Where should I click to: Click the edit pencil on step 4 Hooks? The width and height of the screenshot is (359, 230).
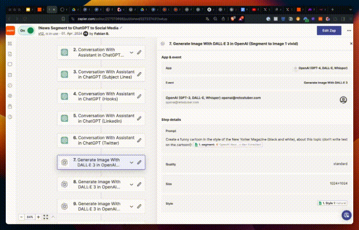(139, 96)
